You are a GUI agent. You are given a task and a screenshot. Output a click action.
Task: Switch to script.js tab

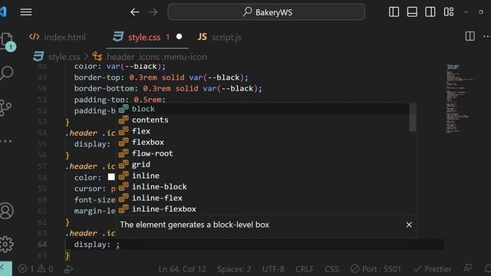point(220,38)
